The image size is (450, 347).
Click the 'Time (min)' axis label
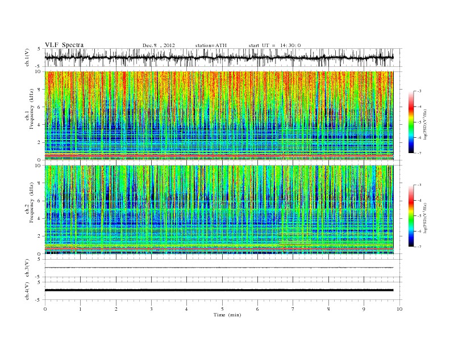click(227, 315)
